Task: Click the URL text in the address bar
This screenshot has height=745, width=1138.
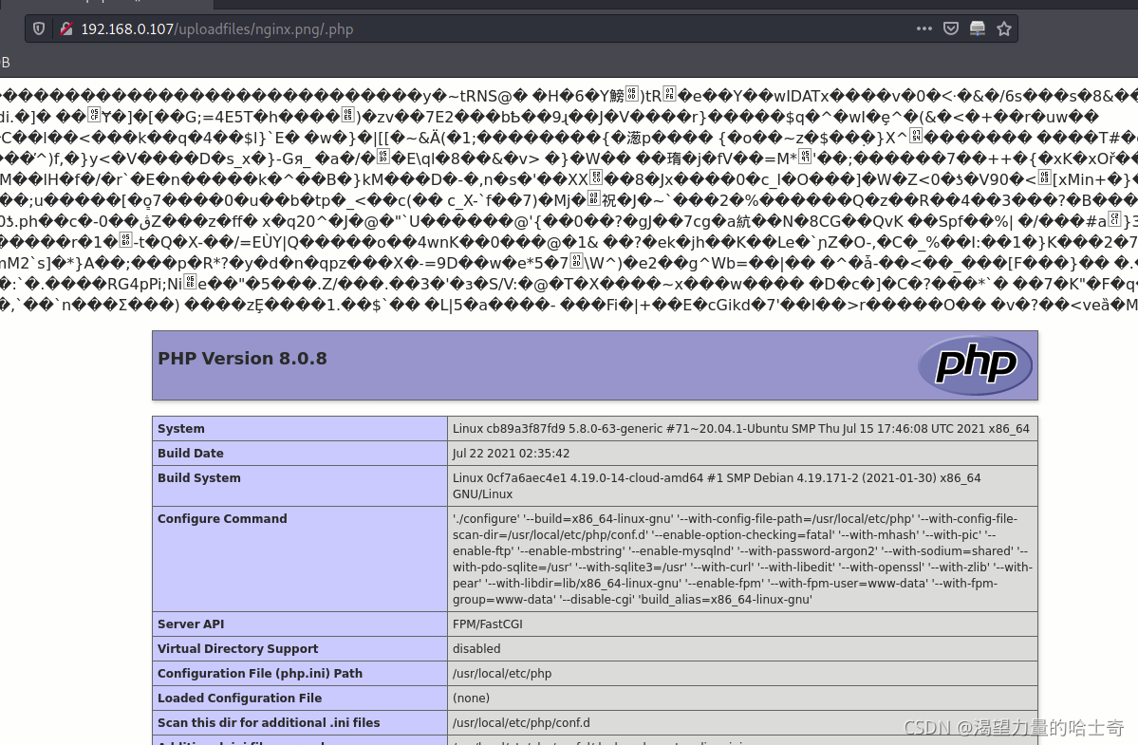Action: point(217,29)
